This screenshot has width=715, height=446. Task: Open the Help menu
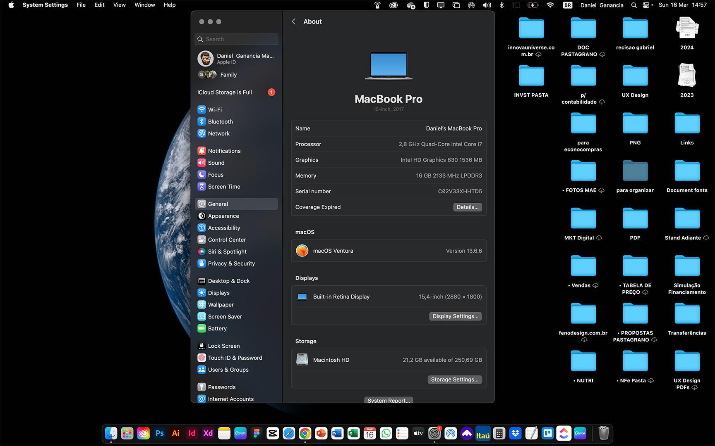pos(170,5)
